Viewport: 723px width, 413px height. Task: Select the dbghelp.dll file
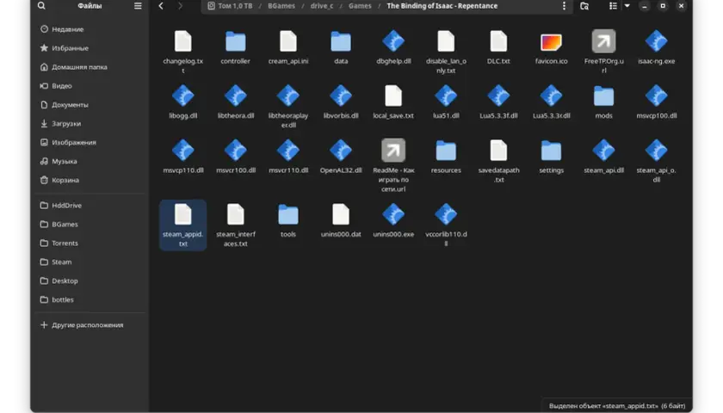(x=393, y=47)
